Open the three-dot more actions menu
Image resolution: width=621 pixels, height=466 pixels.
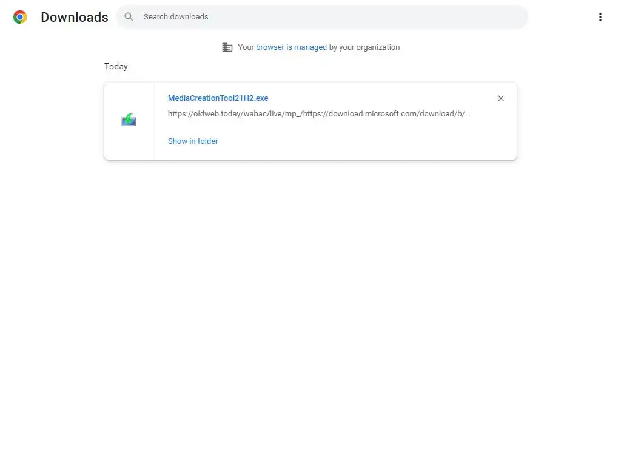click(600, 17)
